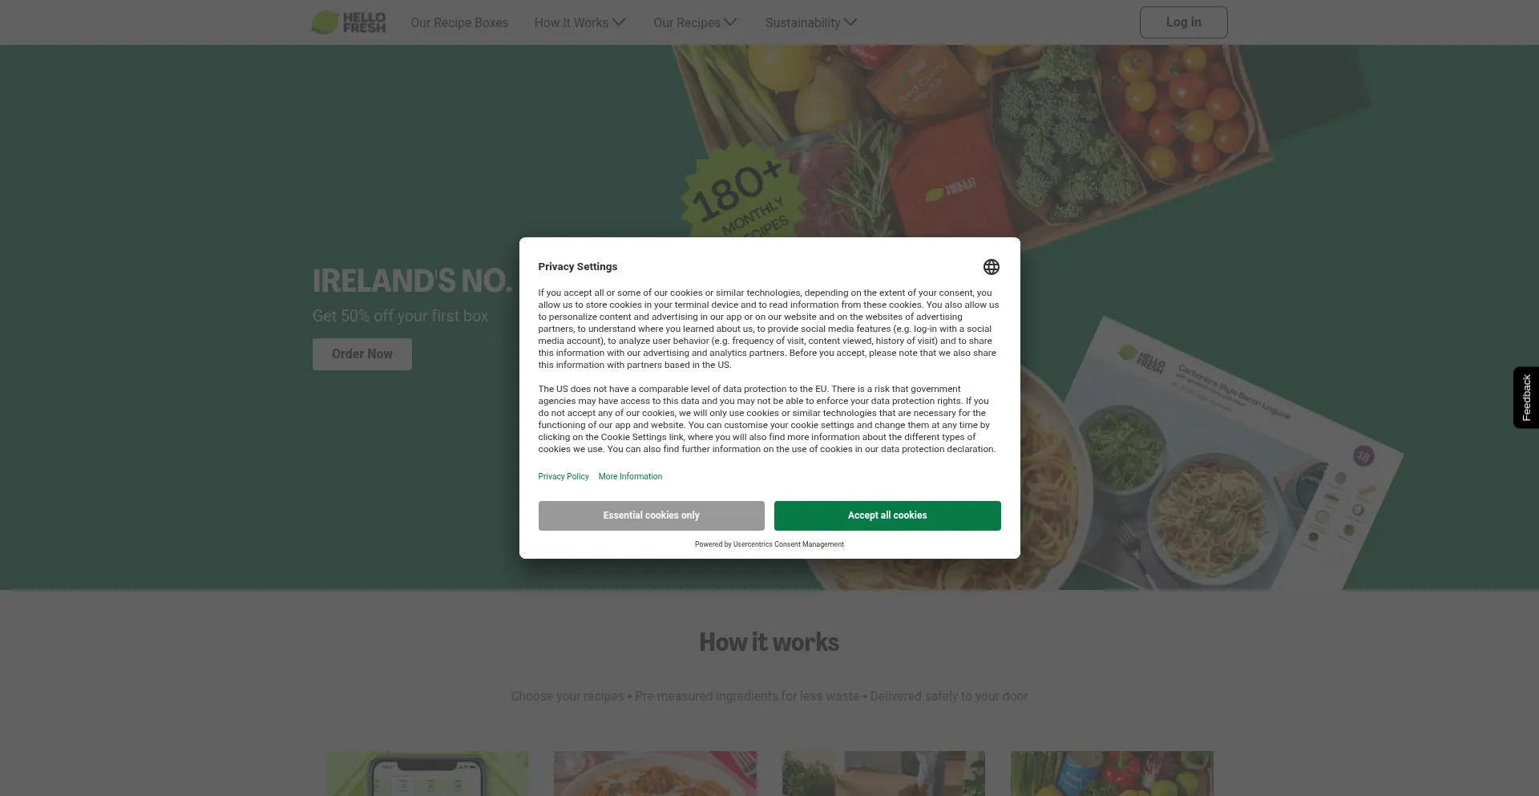Click the pasta dish thumbnail
This screenshot has height=796, width=1539.
coord(655,774)
